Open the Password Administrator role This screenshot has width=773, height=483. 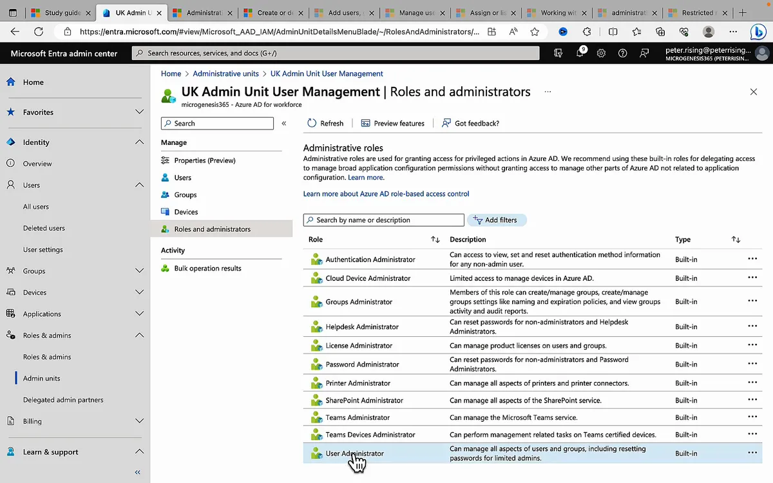(x=362, y=364)
